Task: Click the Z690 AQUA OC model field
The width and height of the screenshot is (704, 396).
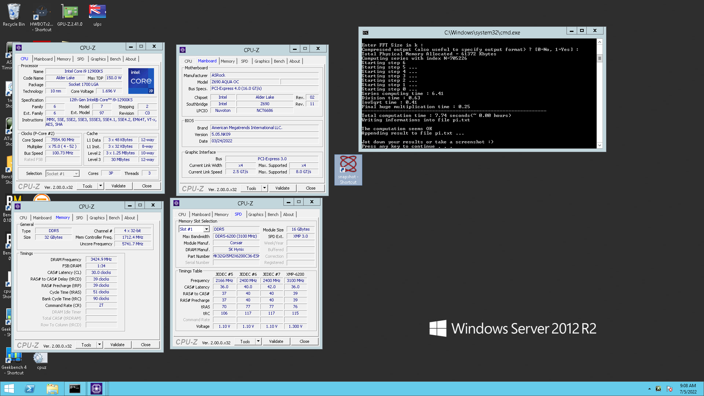Action: coord(245,82)
